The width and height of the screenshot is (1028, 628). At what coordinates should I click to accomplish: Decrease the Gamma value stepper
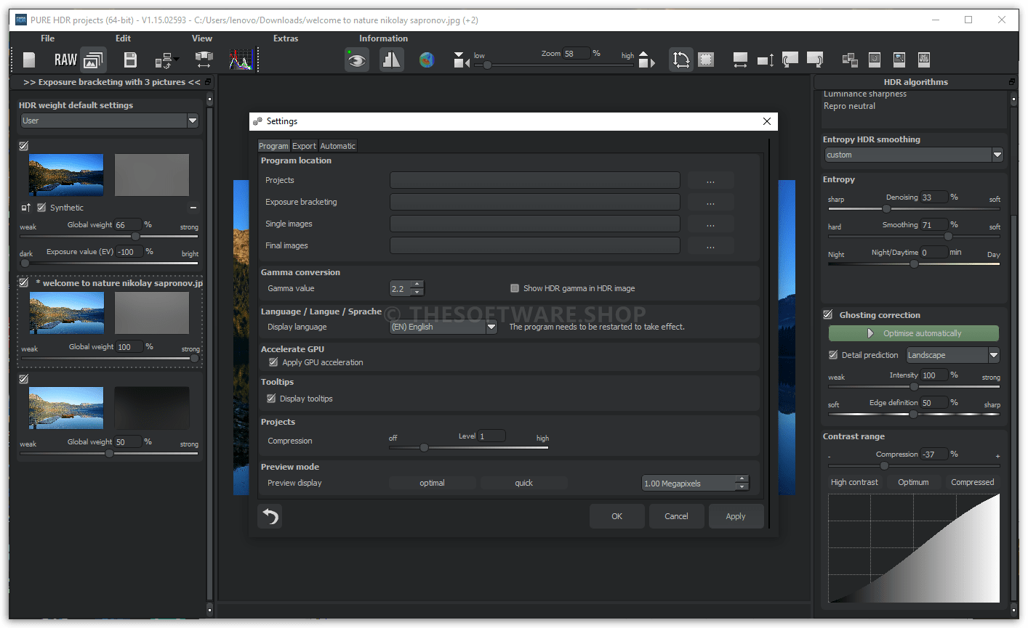click(x=417, y=293)
